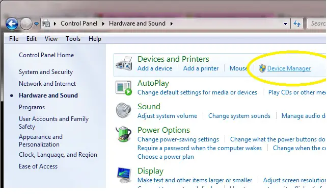Select Adjust system volume link
The image size is (327, 194).
point(167,116)
